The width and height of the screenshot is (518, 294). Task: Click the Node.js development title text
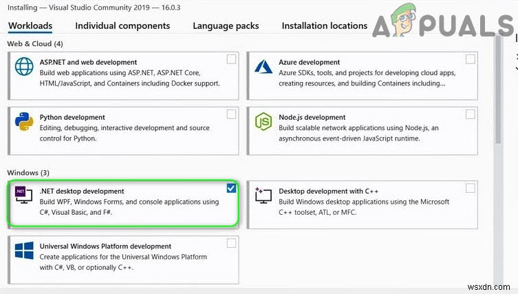pos(312,117)
